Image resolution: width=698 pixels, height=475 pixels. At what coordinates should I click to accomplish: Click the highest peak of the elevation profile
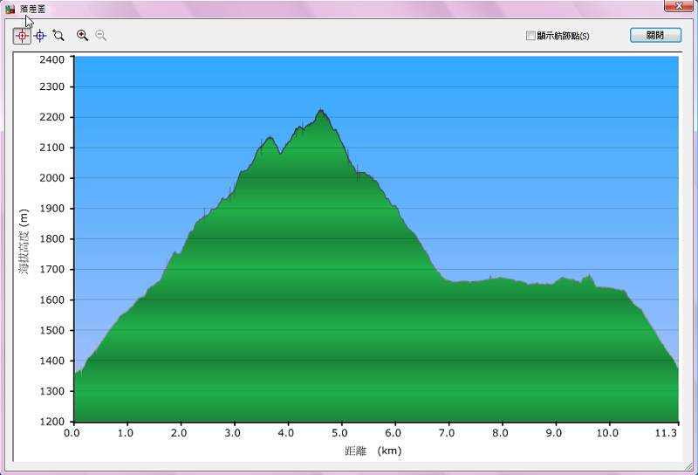[321, 111]
